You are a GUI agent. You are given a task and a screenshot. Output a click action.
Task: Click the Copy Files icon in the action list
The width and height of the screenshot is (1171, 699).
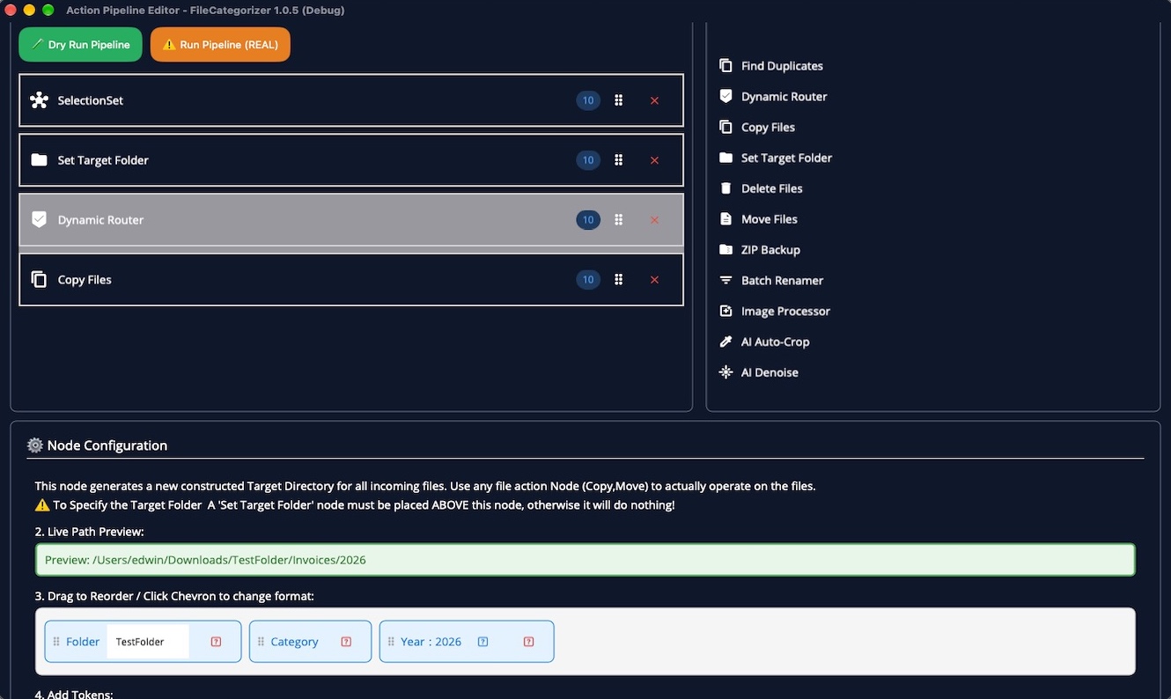tap(725, 127)
